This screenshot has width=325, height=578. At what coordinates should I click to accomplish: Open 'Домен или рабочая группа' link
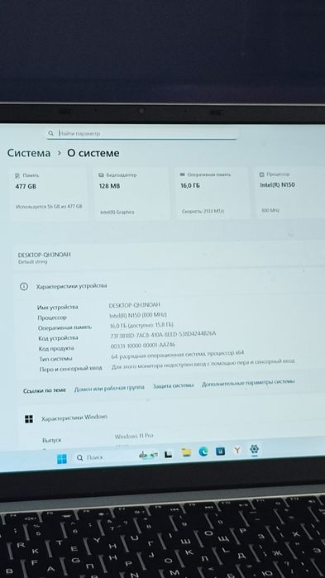click(109, 389)
